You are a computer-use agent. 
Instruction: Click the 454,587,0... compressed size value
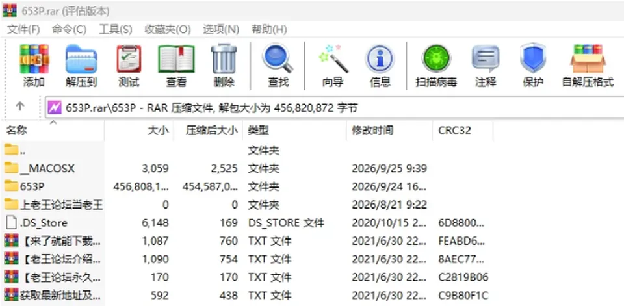click(x=210, y=186)
